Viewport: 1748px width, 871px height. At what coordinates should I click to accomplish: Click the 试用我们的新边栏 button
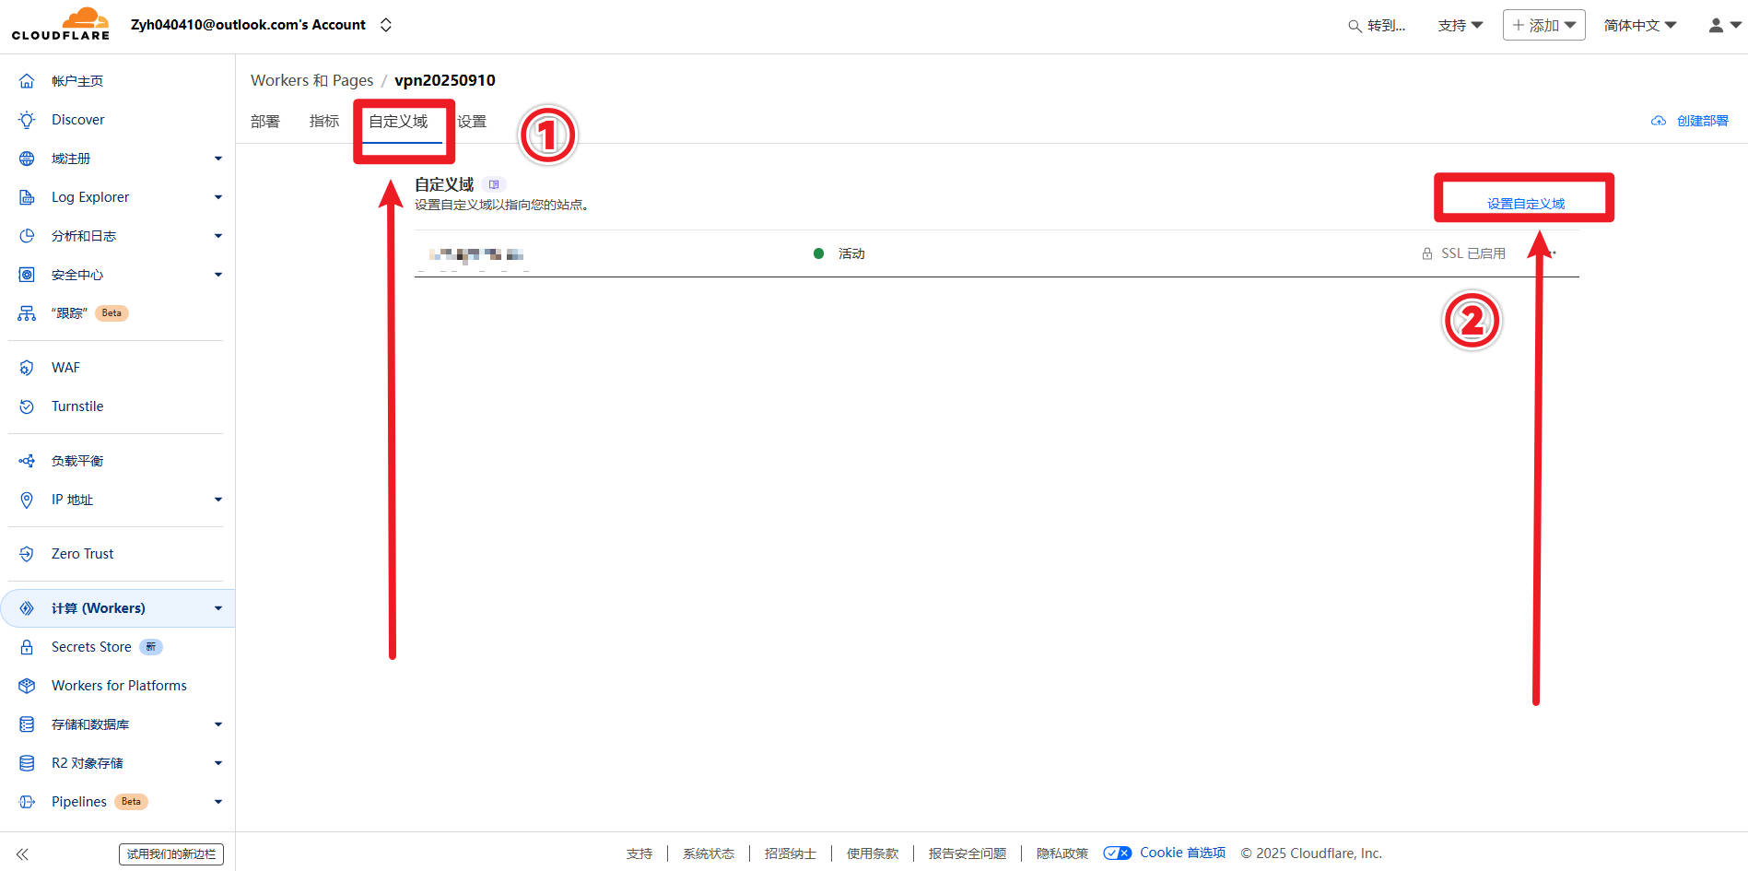coord(171,854)
